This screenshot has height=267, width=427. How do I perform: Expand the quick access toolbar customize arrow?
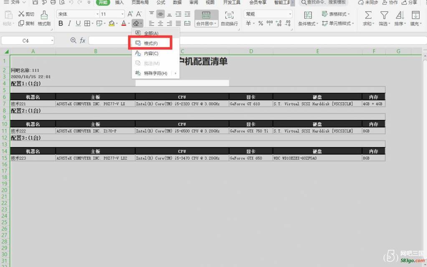pos(89,2)
